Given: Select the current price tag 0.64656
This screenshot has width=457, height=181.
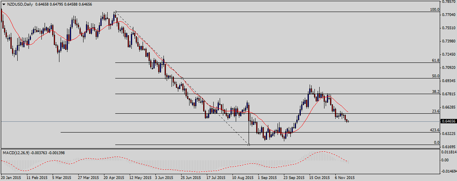Looking at the screenshot, I should click(x=448, y=121).
